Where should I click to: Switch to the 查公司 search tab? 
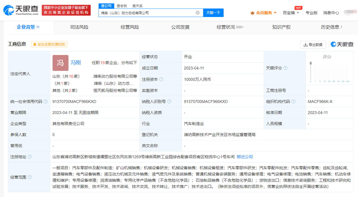[106, 6]
